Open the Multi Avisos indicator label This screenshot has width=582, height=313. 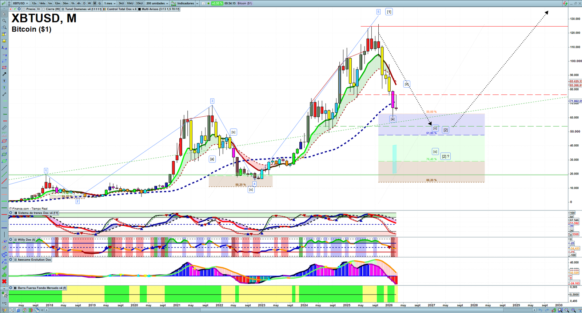click(160, 9)
